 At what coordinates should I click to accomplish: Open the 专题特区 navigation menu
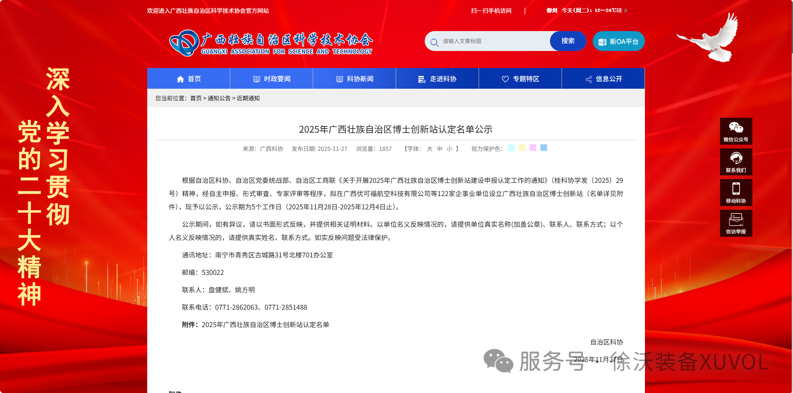[520, 79]
